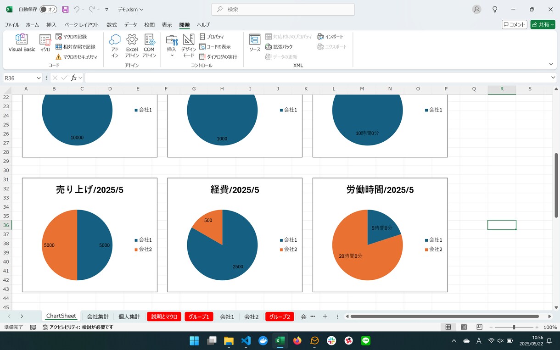560x350 pixels.
Task: Collapse the ribbon with the chevron
Action: click(x=551, y=64)
